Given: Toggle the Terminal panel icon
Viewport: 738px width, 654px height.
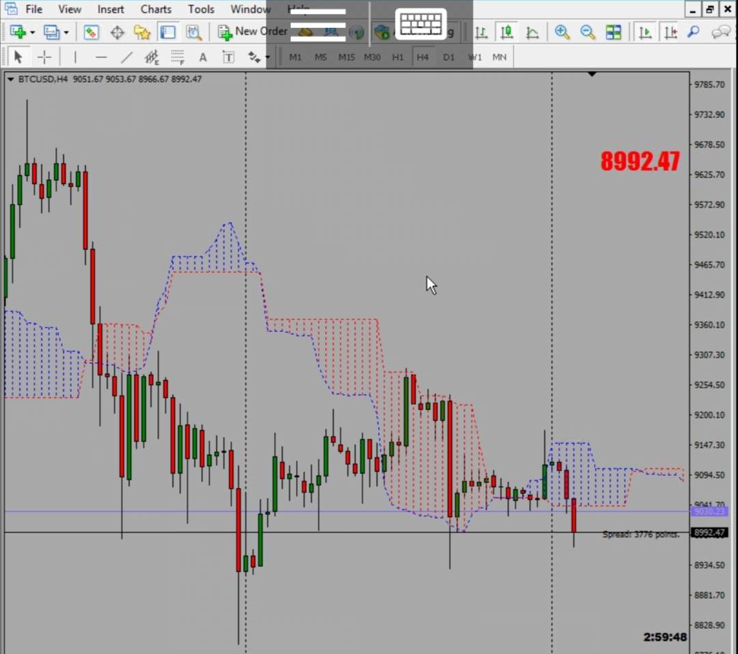Looking at the screenshot, I should (x=167, y=32).
